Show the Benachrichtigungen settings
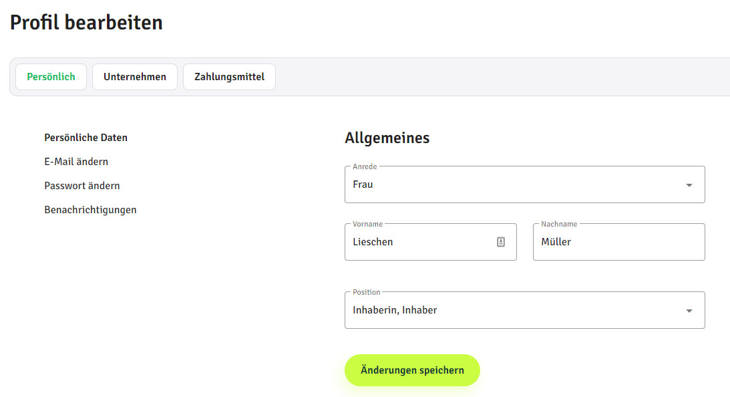 (90, 210)
